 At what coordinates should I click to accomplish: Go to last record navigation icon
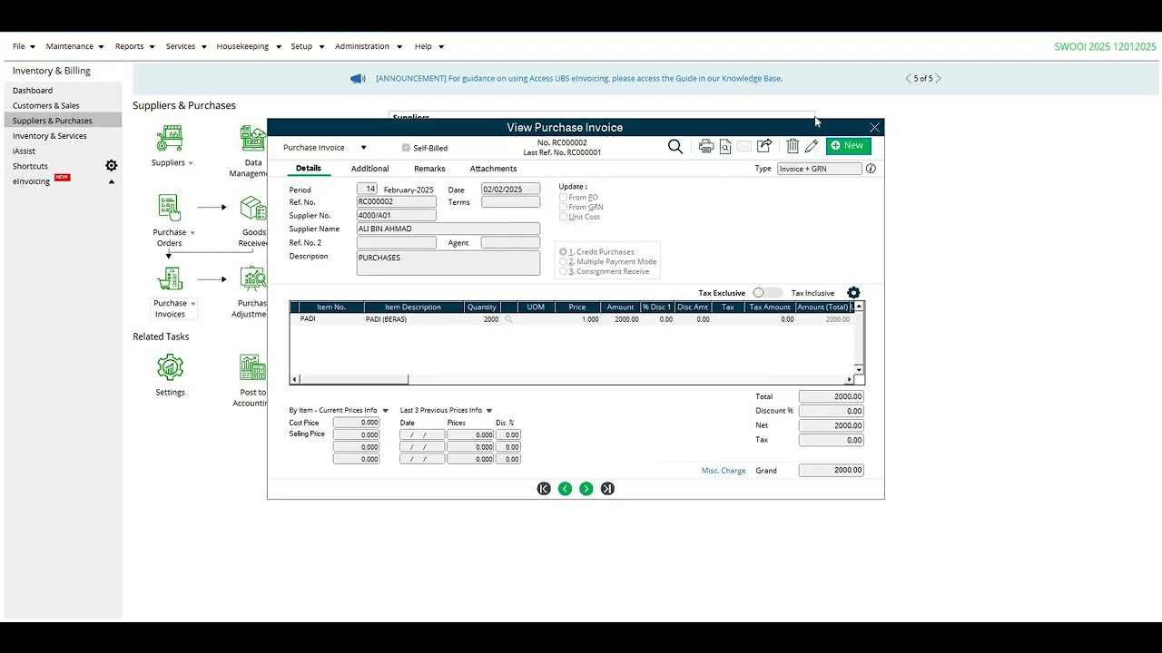tap(607, 489)
